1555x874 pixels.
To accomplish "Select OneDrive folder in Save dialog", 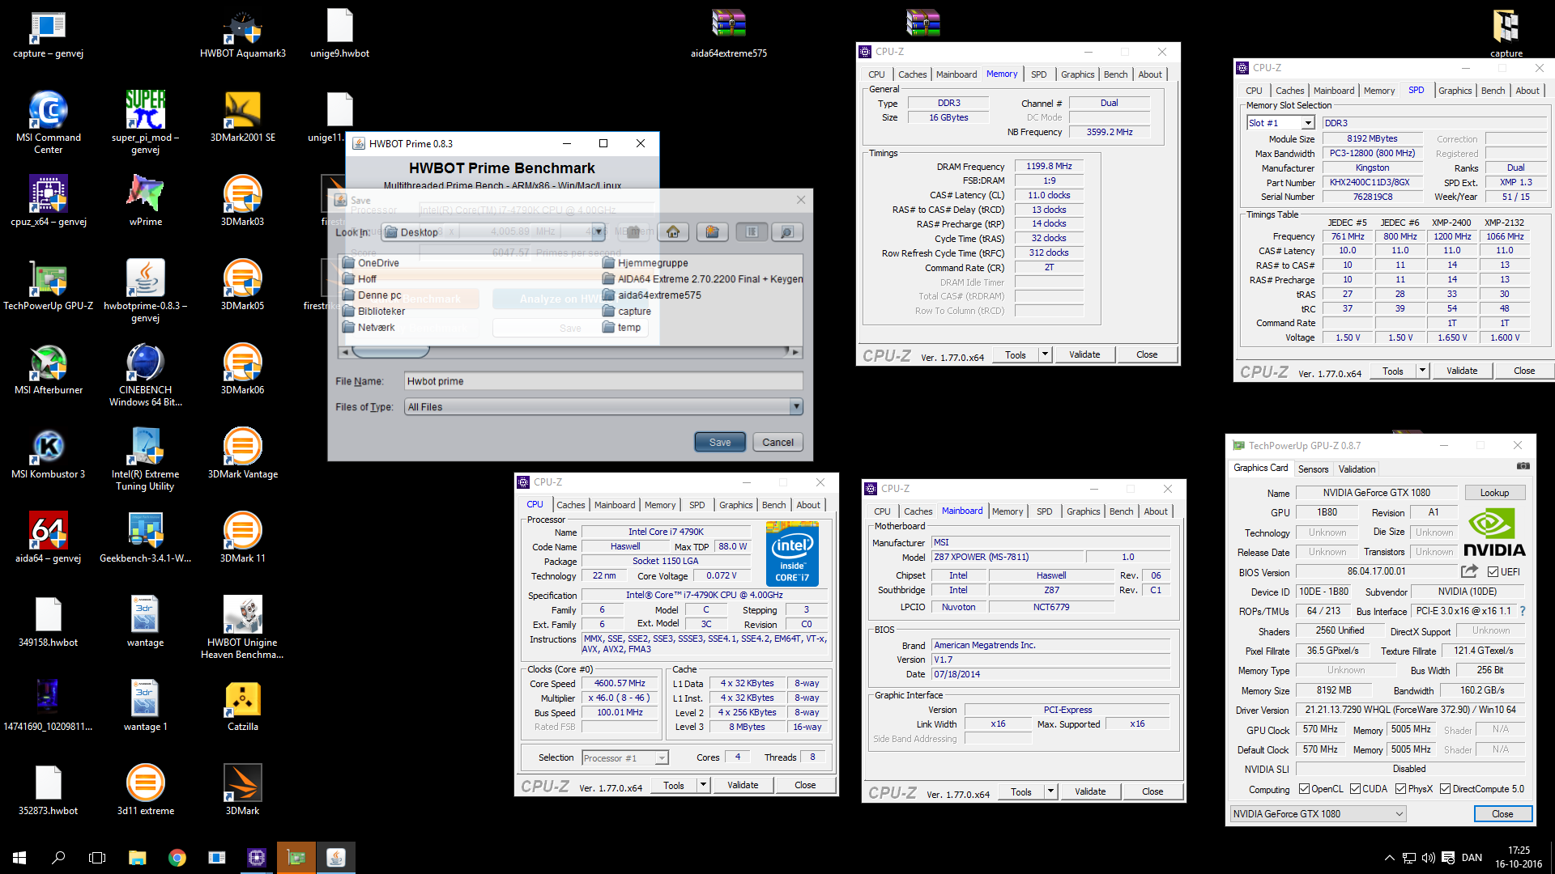I will tap(370, 263).
